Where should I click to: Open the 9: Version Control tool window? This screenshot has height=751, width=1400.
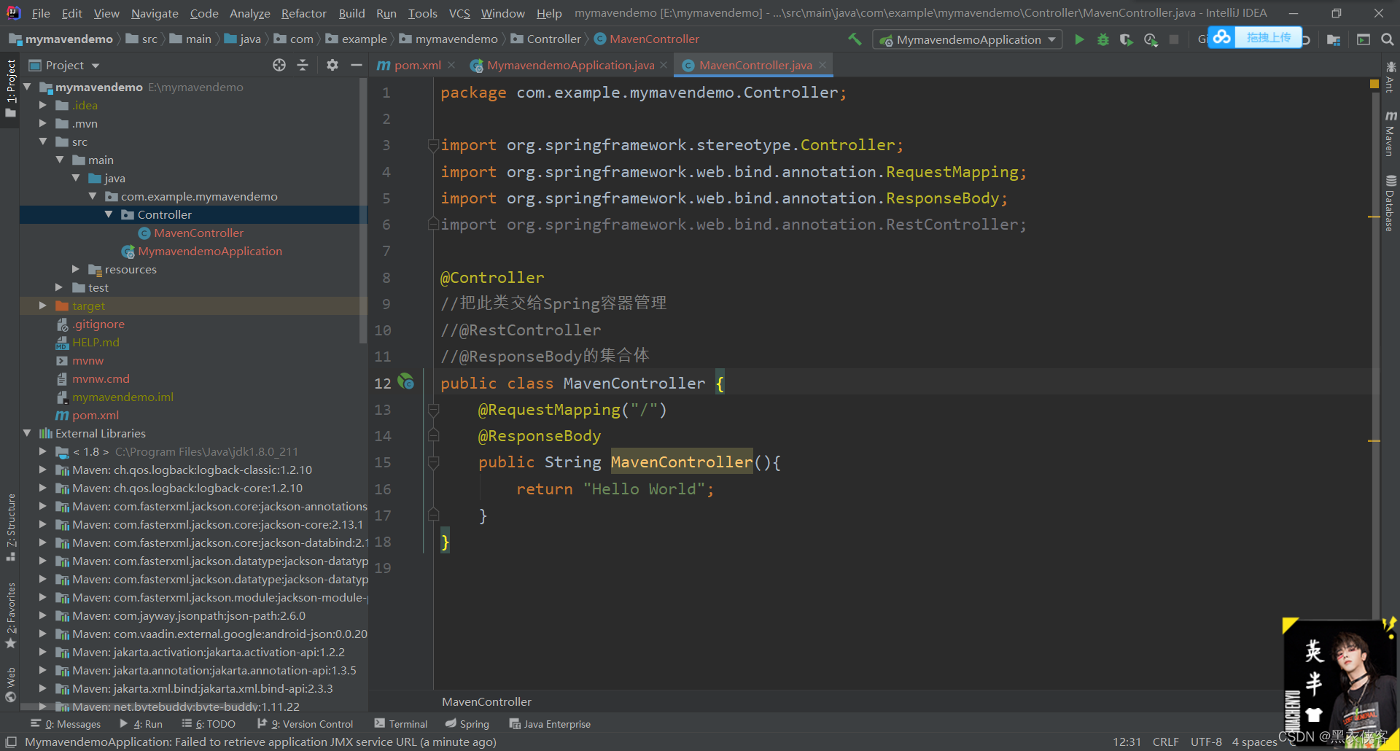tap(305, 724)
